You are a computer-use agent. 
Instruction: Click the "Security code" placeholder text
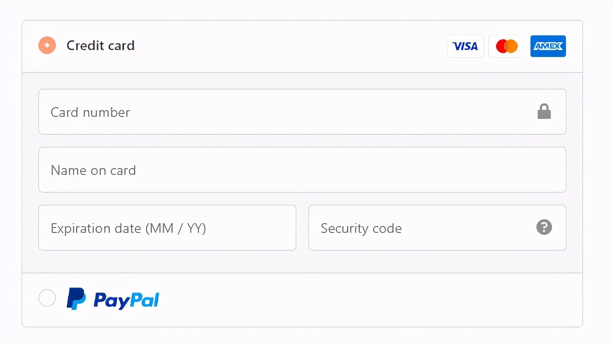point(361,229)
